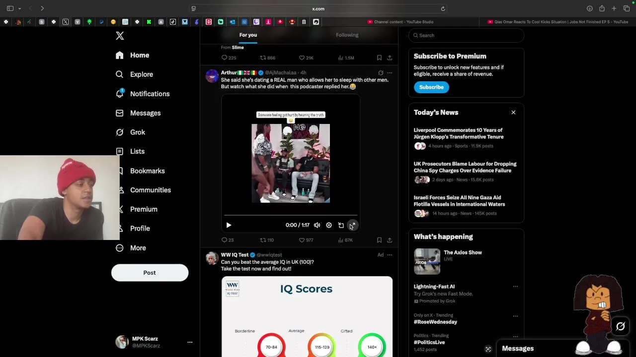
Task: Share the Arthur tweet
Action: pyautogui.click(x=390, y=240)
